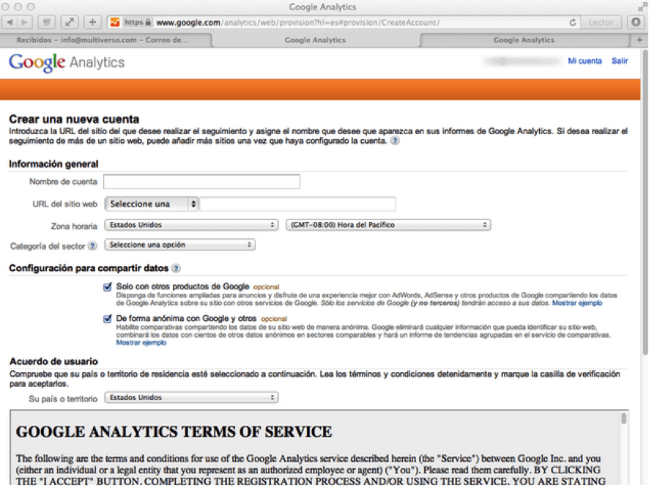
Task: Open the '(GMT-08:00) Hora del Pacífico' dropdown
Action: (x=388, y=225)
